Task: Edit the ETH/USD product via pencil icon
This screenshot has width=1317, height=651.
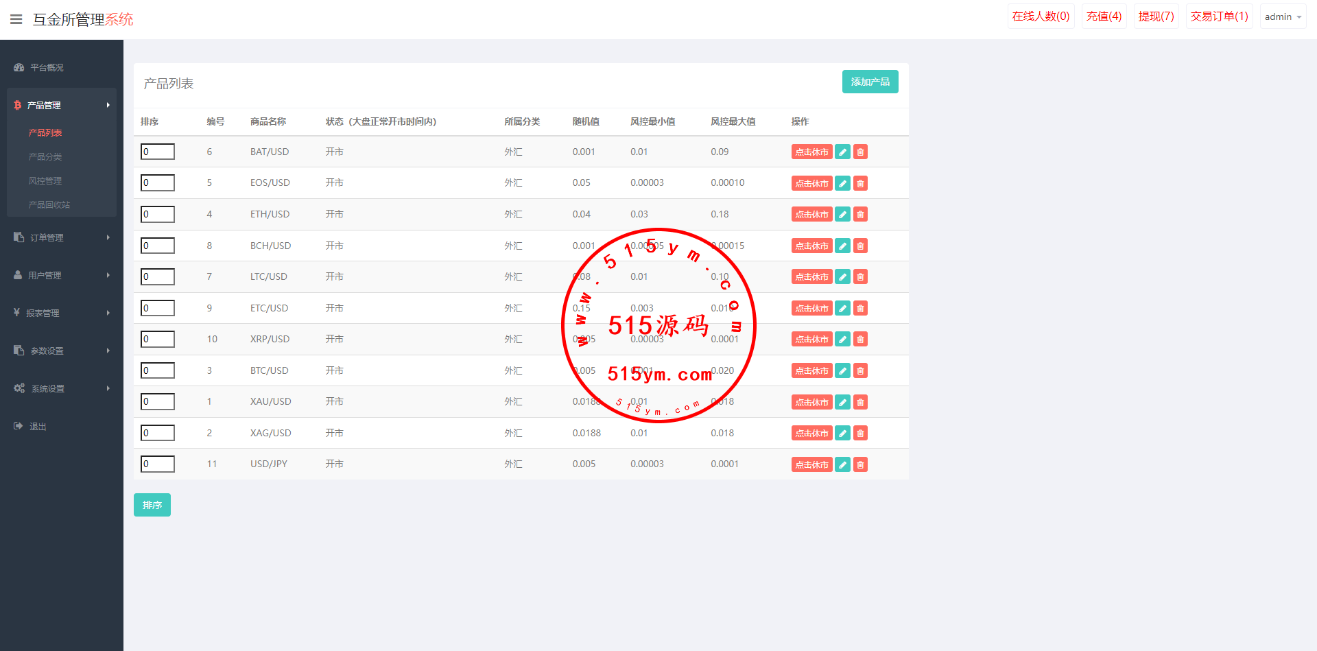Action: 842,215
